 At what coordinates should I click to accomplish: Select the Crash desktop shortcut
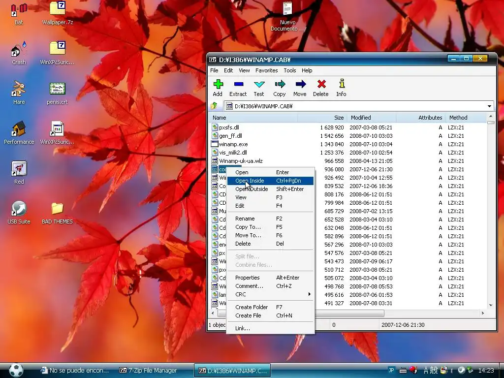pyautogui.click(x=19, y=53)
